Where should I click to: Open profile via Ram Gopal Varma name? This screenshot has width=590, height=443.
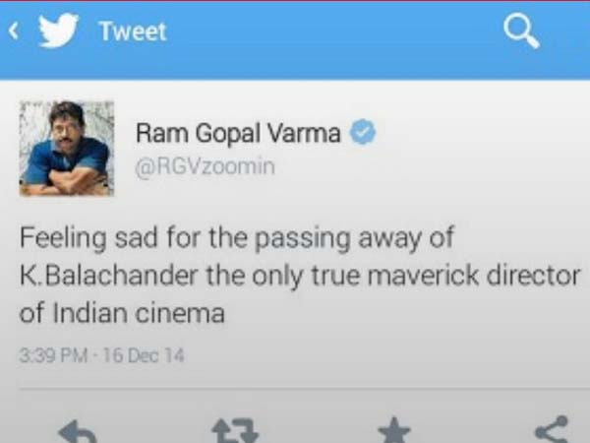click(x=238, y=133)
